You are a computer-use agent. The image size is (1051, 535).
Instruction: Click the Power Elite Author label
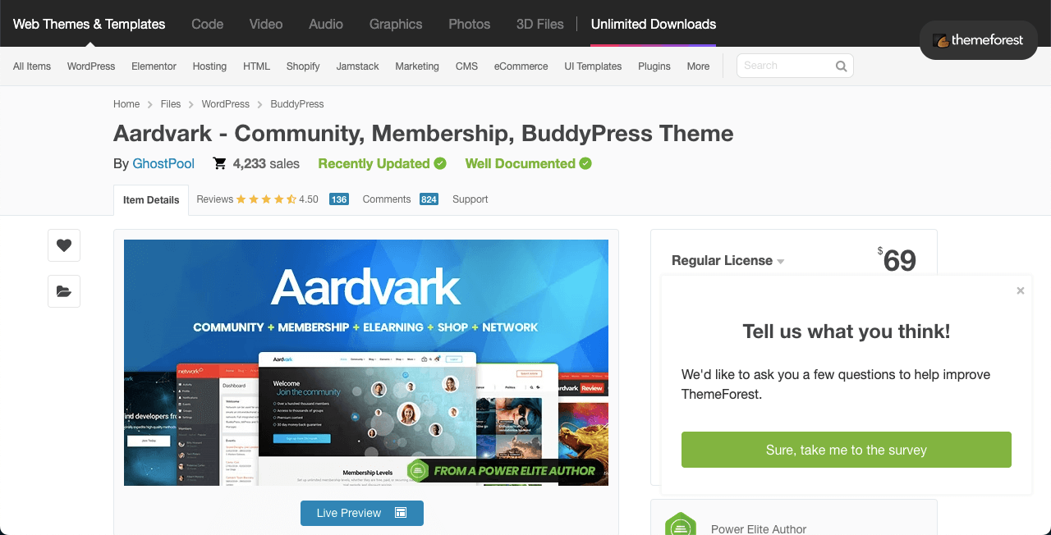coord(759,529)
